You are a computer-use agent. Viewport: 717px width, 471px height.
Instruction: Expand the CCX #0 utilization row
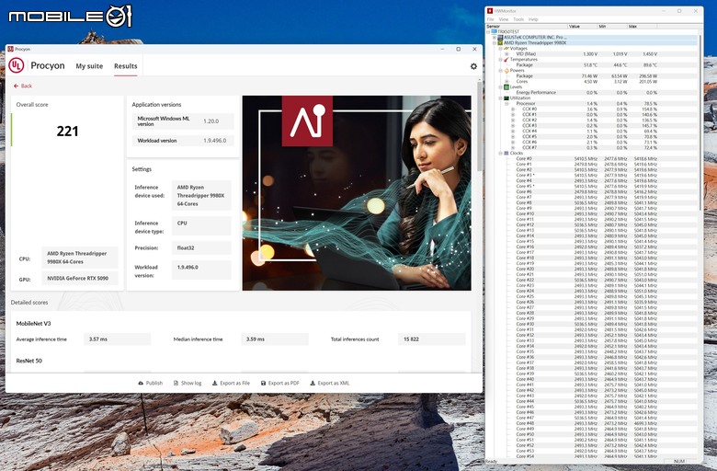(x=513, y=109)
